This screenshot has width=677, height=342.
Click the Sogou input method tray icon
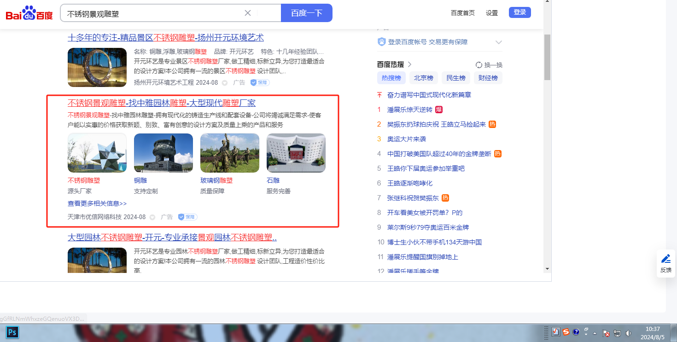[x=566, y=332]
